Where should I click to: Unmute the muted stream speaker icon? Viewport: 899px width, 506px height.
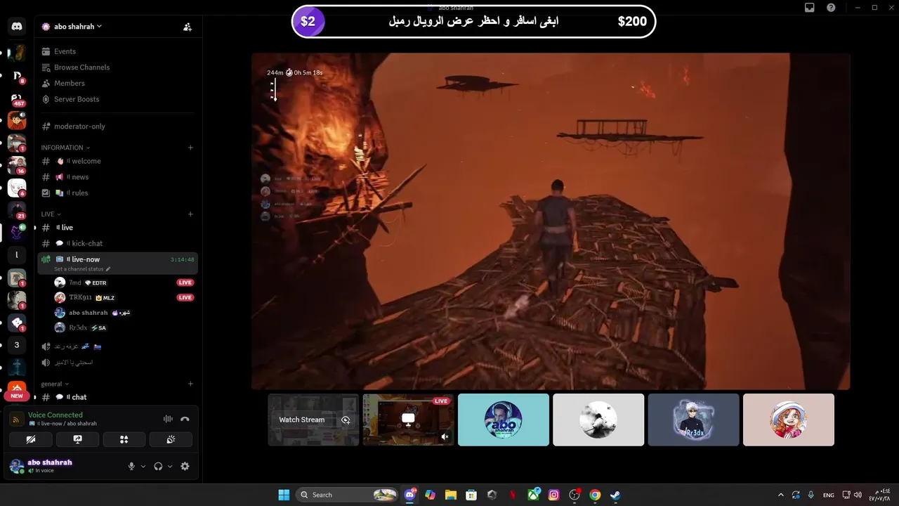[445, 436]
